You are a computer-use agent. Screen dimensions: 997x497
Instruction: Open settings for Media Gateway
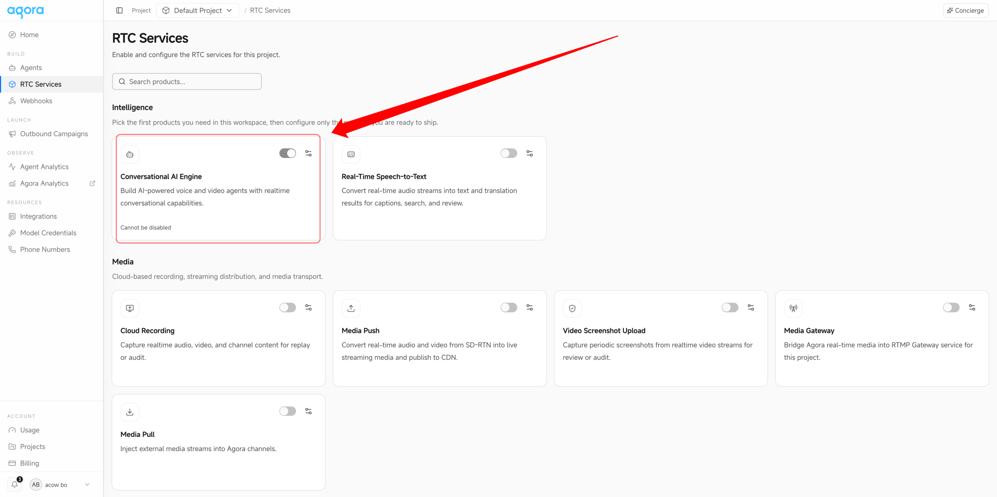pos(972,307)
